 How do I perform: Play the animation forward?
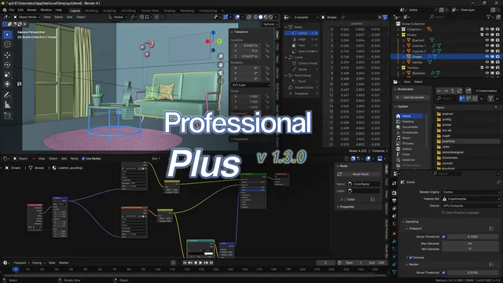tap(201, 263)
